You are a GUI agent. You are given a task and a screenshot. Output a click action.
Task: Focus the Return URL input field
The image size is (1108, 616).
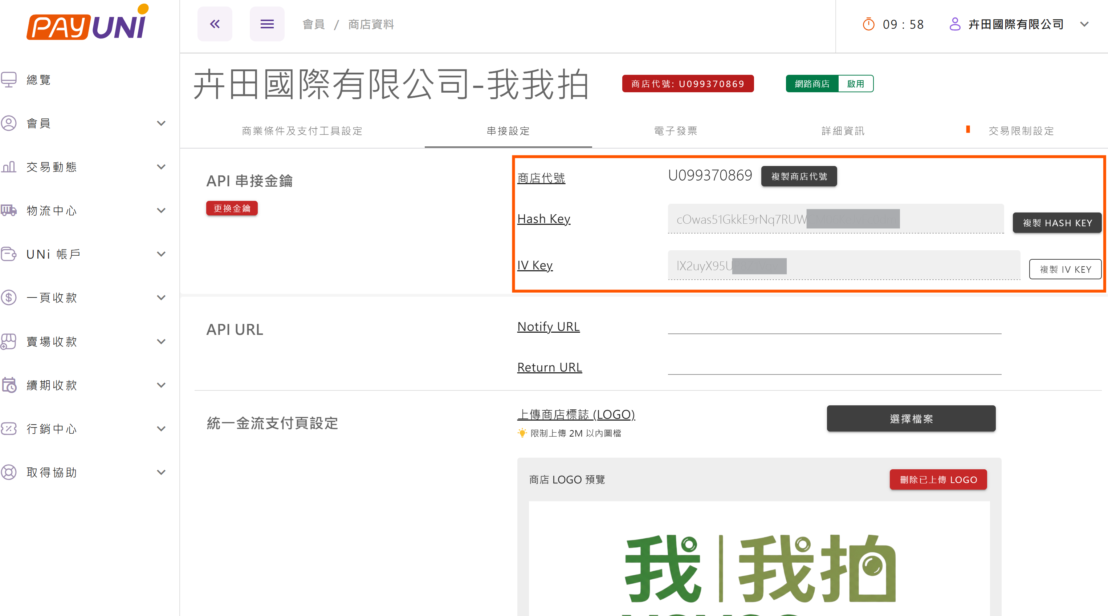tap(834, 365)
